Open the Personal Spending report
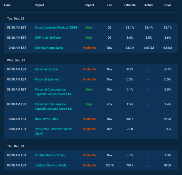The image size is (182, 175). tap(48, 79)
